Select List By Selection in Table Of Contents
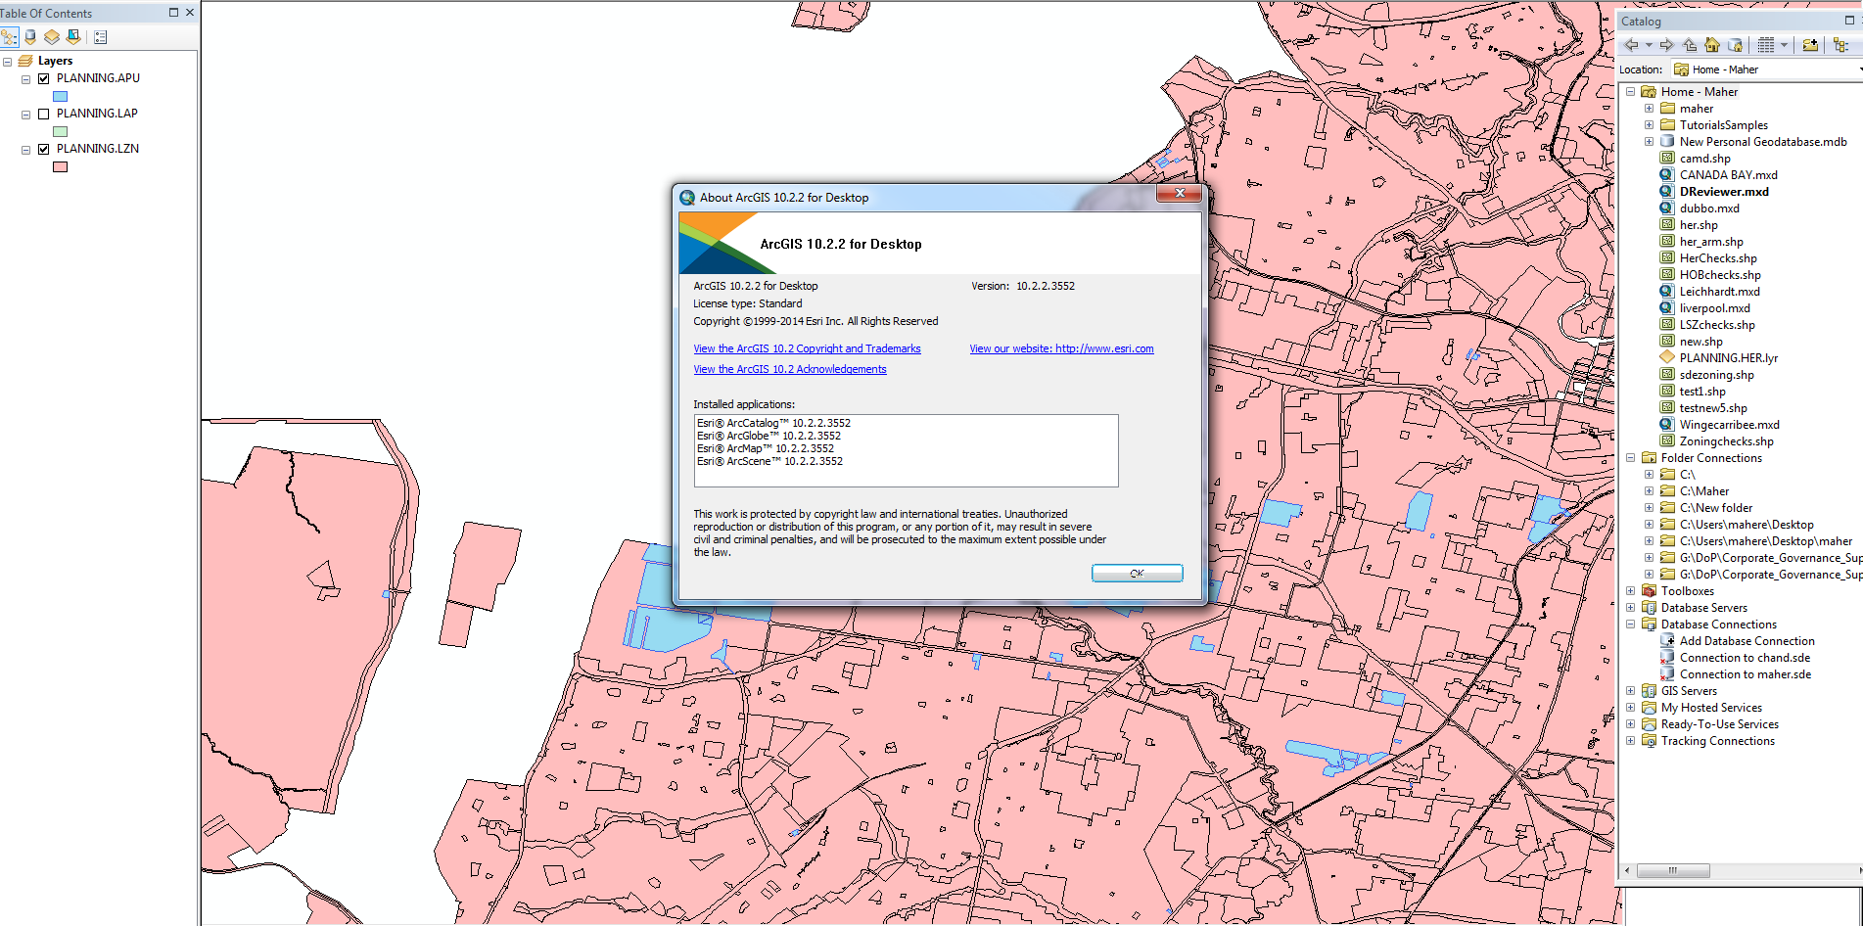Viewport: 1863px width, 926px height. 72,37
